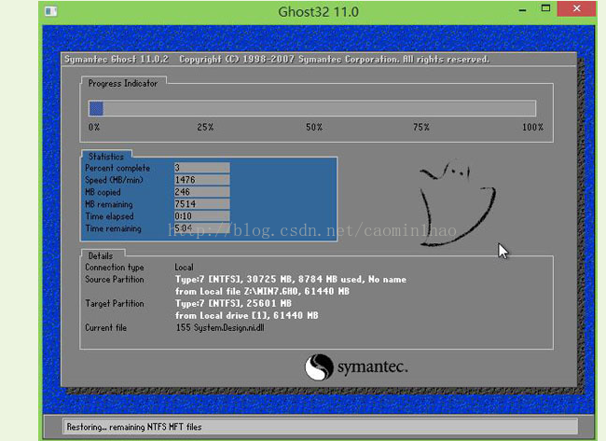Click the Source Partition label
Image resolution: width=606 pixels, height=441 pixels.
[115, 280]
